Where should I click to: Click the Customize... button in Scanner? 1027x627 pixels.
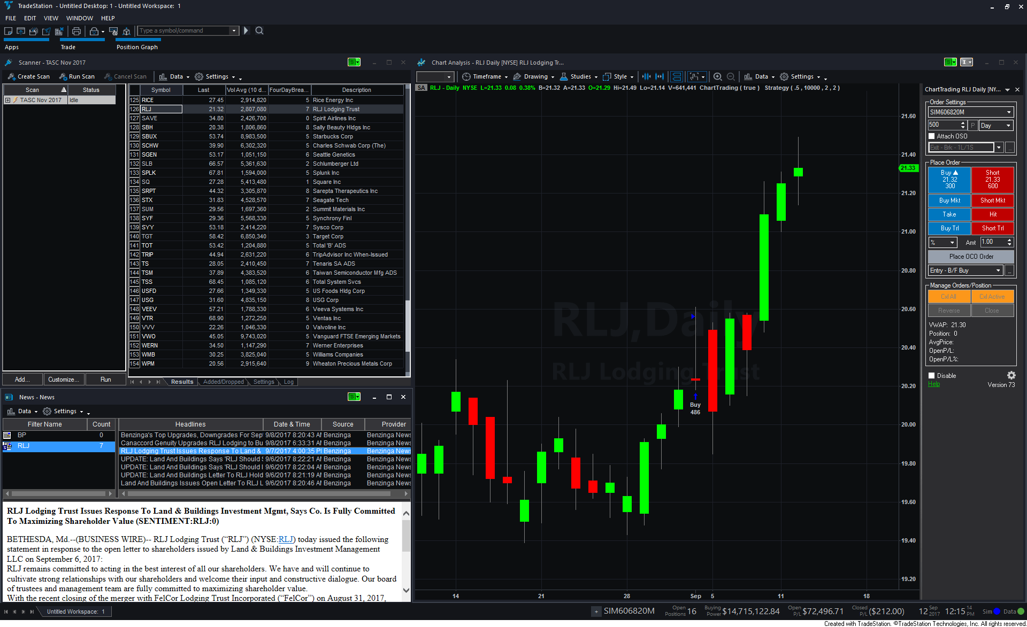pyautogui.click(x=64, y=380)
